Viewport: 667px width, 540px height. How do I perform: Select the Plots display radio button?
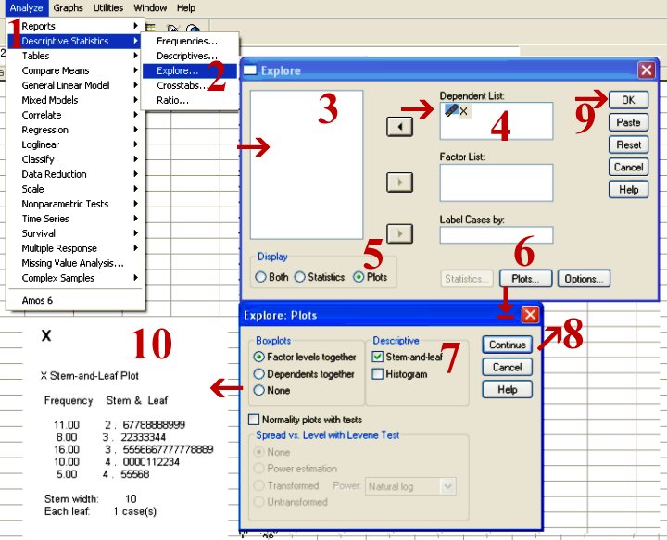(x=370, y=277)
